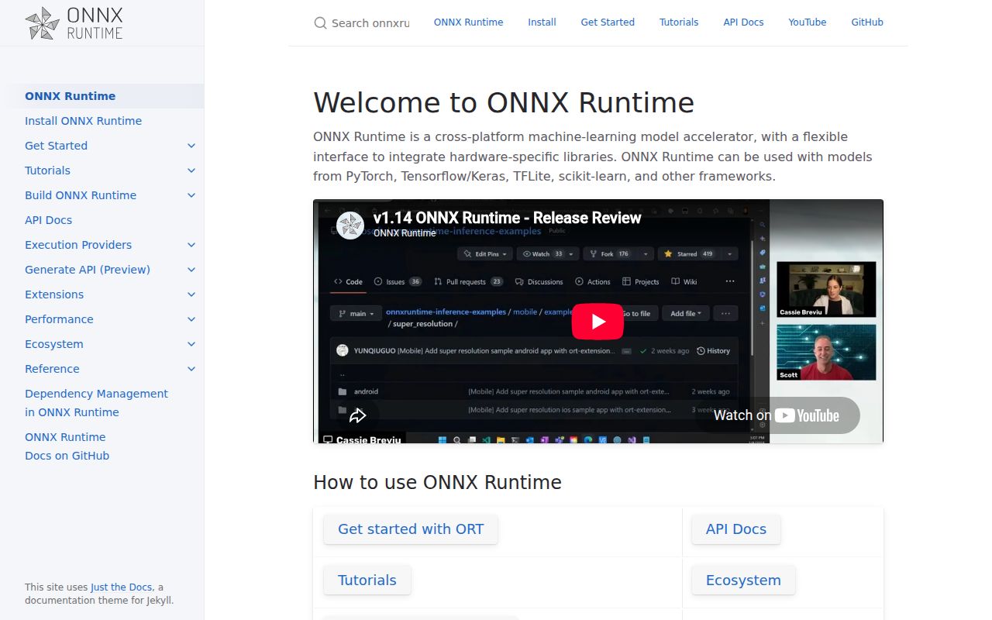This screenshot has height=620, width=992.
Task: Expand the Tutorials sidebar section
Action: (x=191, y=170)
